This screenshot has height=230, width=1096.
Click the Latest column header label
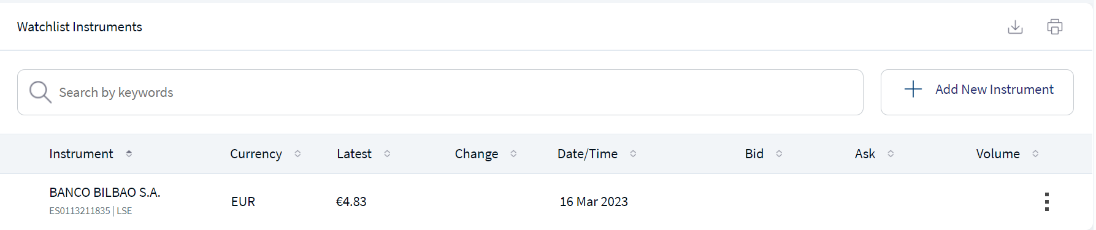[354, 154]
